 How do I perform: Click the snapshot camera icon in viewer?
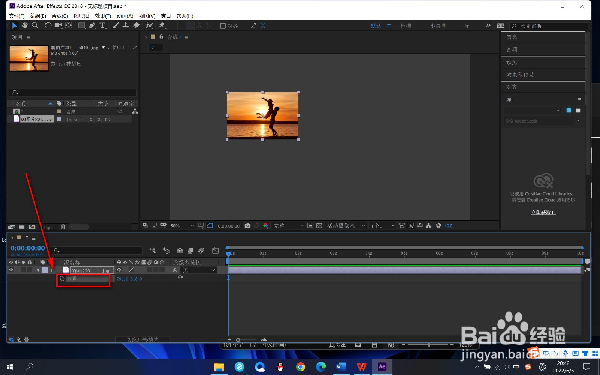[247, 226]
